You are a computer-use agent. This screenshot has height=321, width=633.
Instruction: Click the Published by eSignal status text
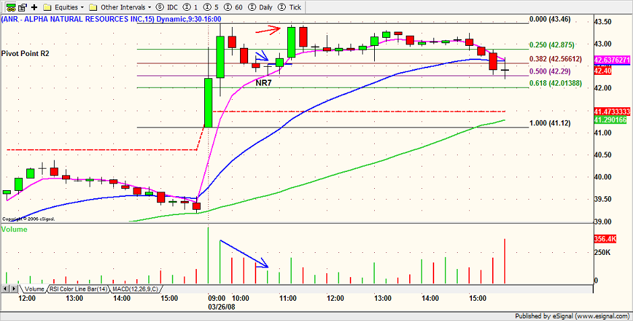point(572,316)
